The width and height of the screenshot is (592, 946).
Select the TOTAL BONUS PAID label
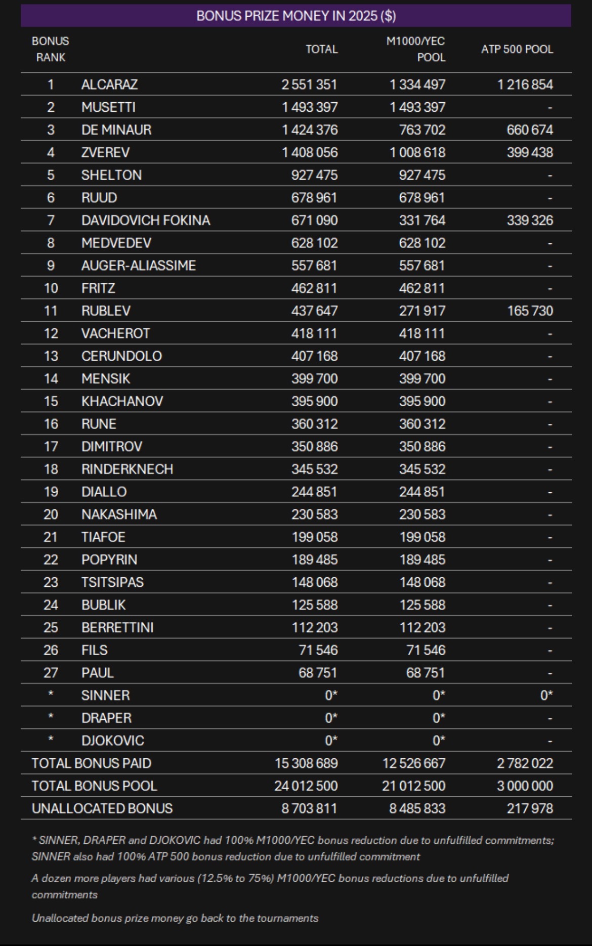[92, 763]
